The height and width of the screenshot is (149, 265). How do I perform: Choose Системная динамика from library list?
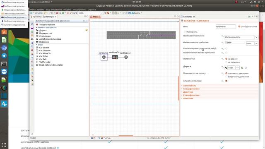point(14,25)
